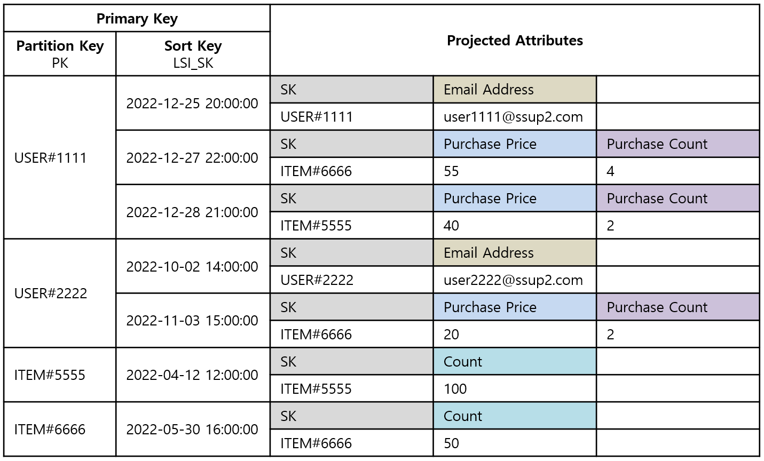Image resolution: width=764 pixels, height=461 pixels.
Task: Click sort key 2022-05-30 16:00:00
Action: coord(193,430)
